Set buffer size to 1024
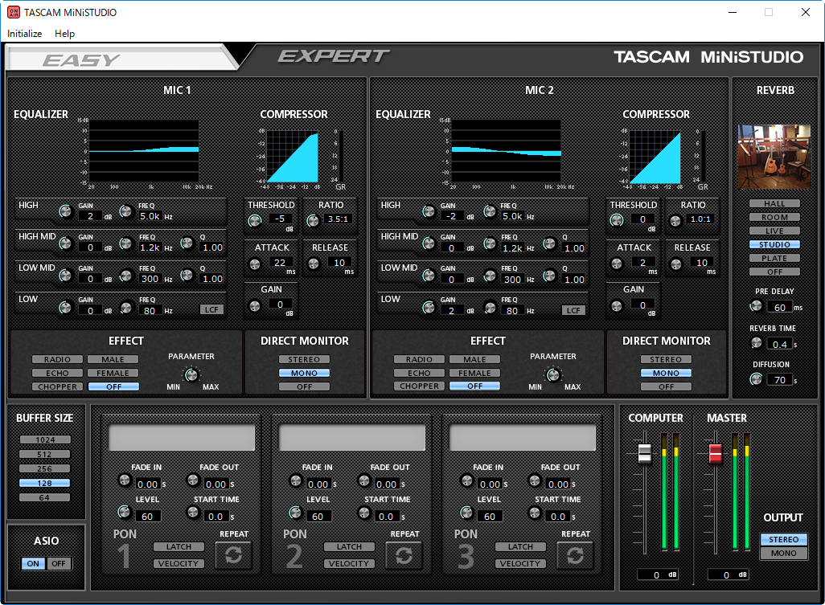This screenshot has height=605, width=825. (x=45, y=440)
